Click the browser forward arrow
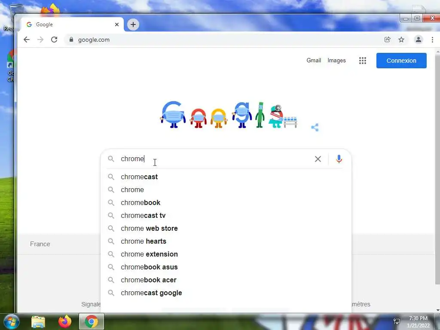The height and width of the screenshot is (330, 440). (x=40, y=40)
